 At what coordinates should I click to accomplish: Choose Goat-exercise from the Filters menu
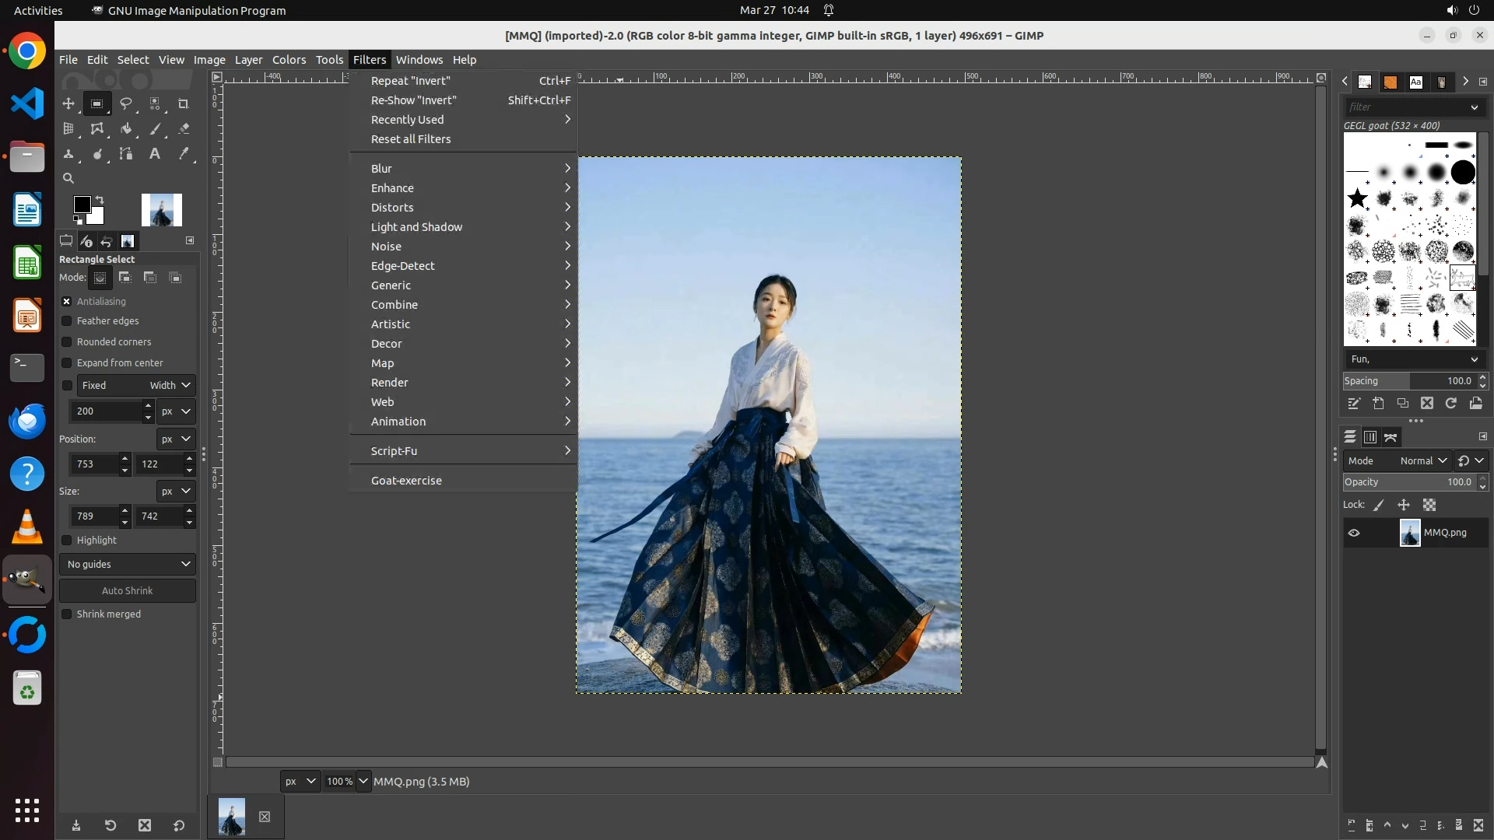406,481
